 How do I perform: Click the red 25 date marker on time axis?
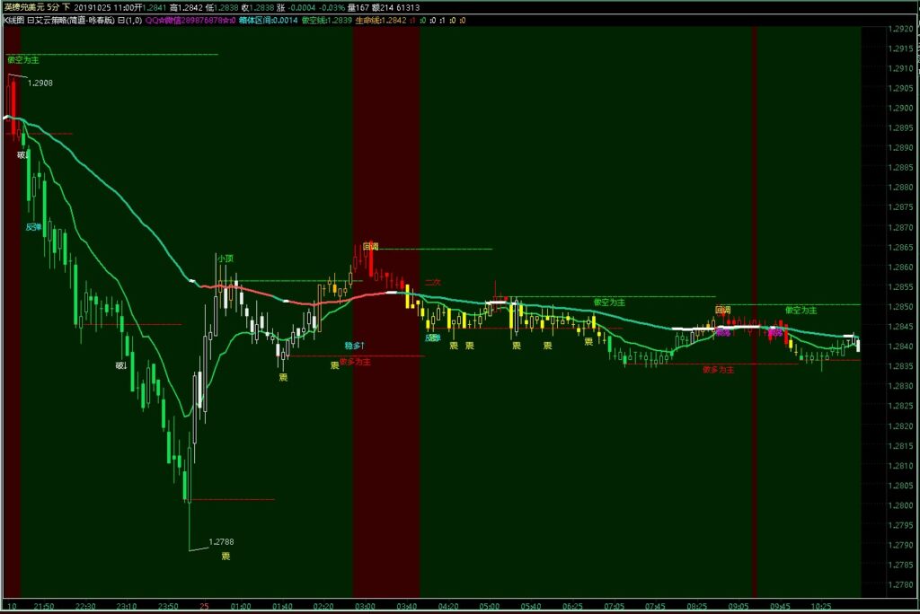(x=206, y=606)
